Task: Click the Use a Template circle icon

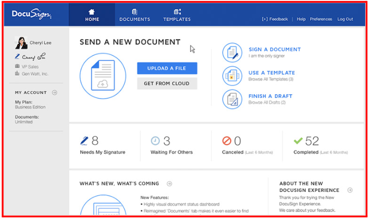Action: click(232, 76)
